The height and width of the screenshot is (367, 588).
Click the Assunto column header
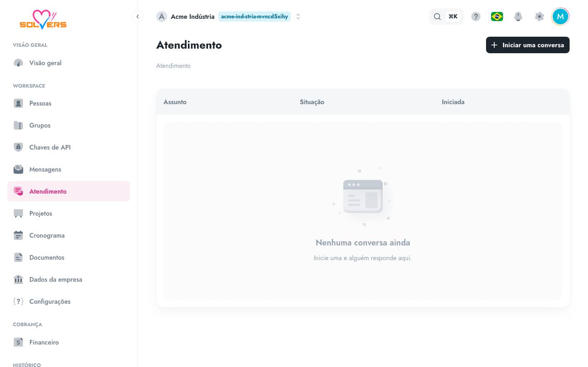[175, 102]
